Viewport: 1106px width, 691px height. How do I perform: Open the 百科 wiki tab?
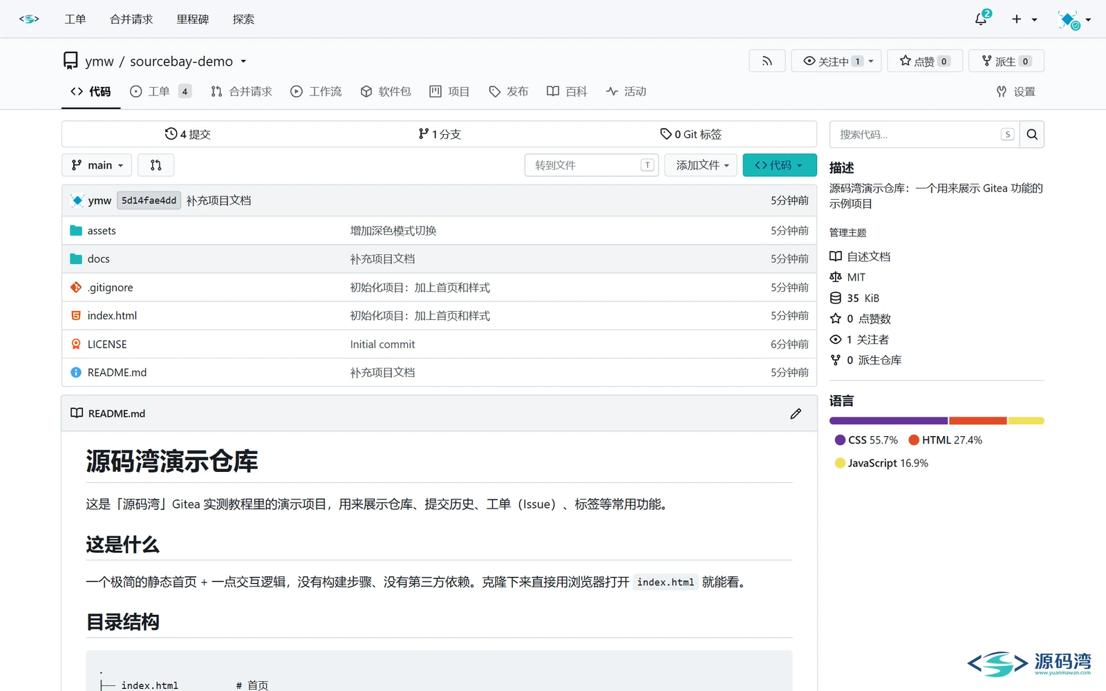pyautogui.click(x=567, y=91)
